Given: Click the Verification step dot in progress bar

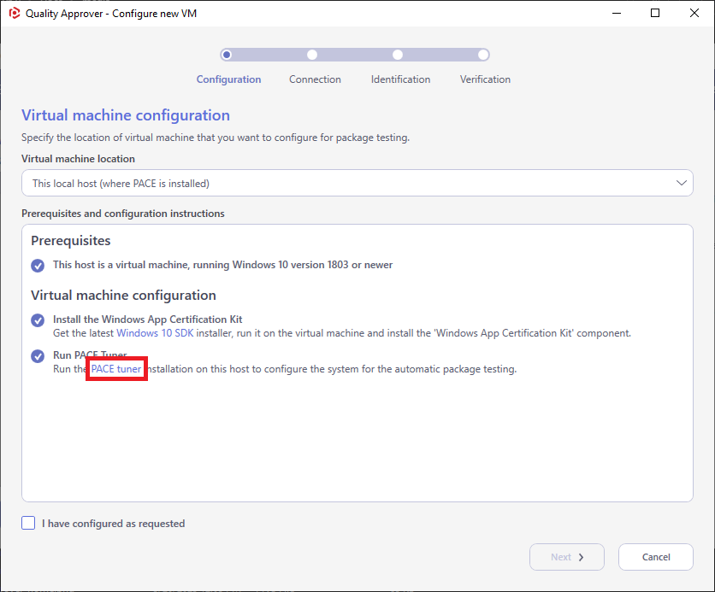Looking at the screenshot, I should tap(483, 55).
